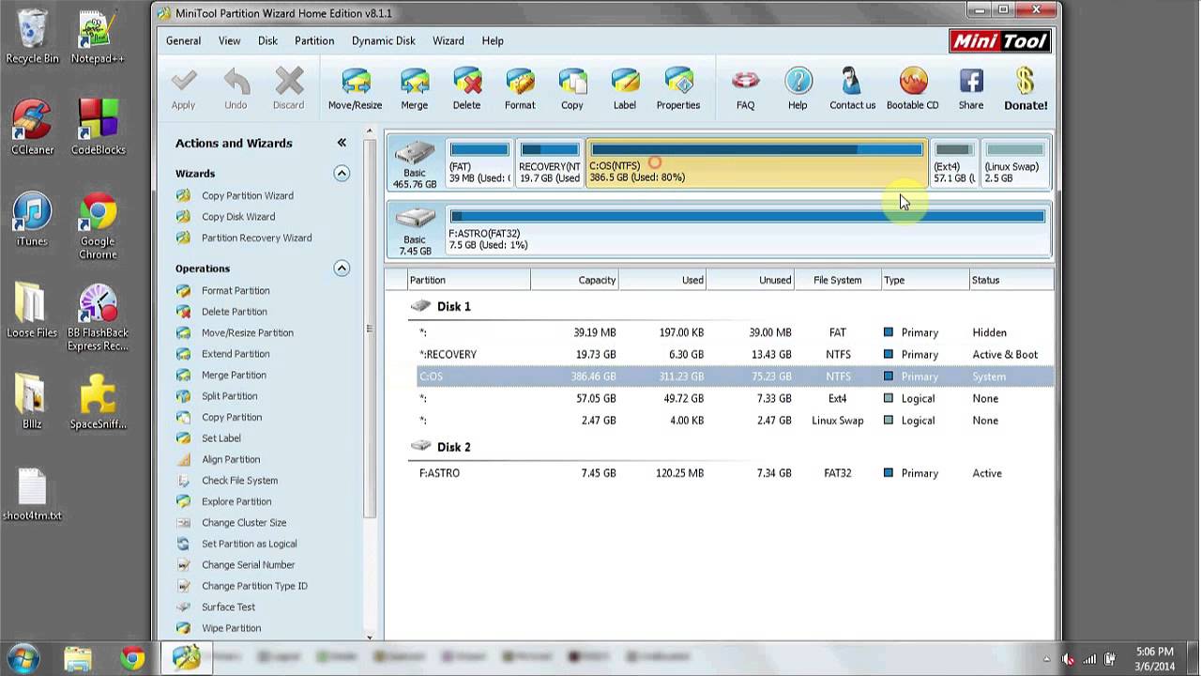Select the RECOVERY partition block in disk map
Screen dimensions: 1201x676
tap(550, 163)
